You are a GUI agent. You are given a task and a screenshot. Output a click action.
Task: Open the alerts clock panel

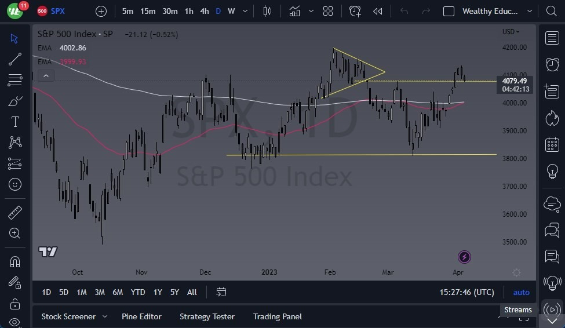[x=552, y=64]
